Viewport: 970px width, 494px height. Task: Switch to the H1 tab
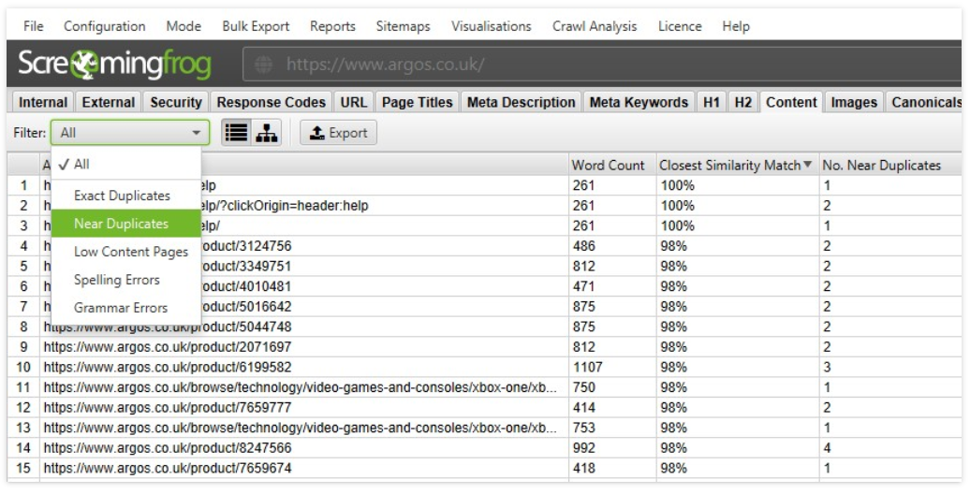712,102
